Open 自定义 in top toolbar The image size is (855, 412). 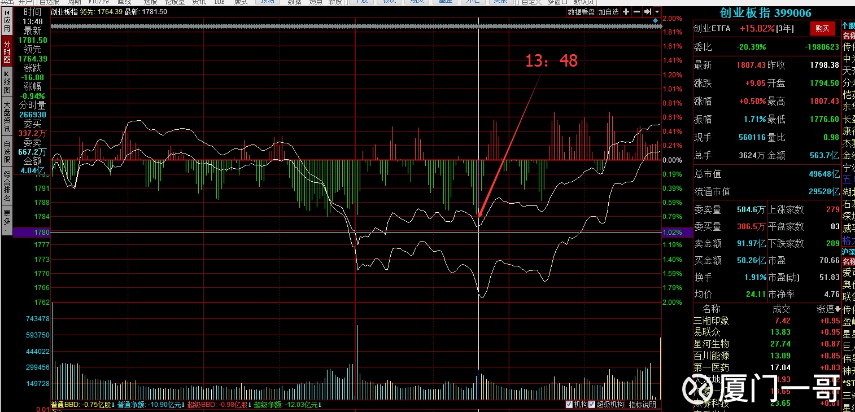tap(531, 2)
